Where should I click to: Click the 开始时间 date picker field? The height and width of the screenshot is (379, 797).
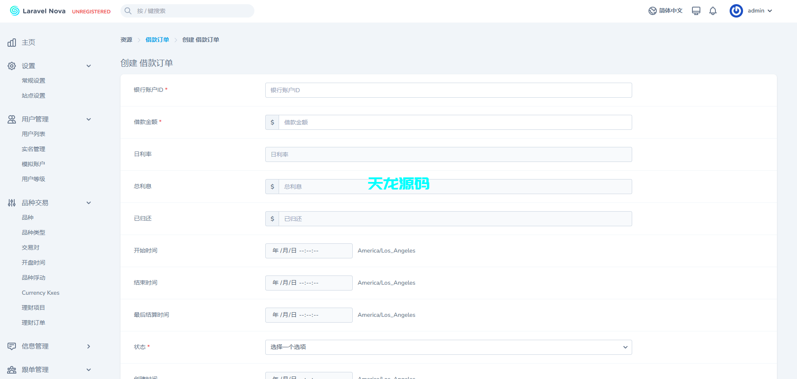tap(309, 250)
